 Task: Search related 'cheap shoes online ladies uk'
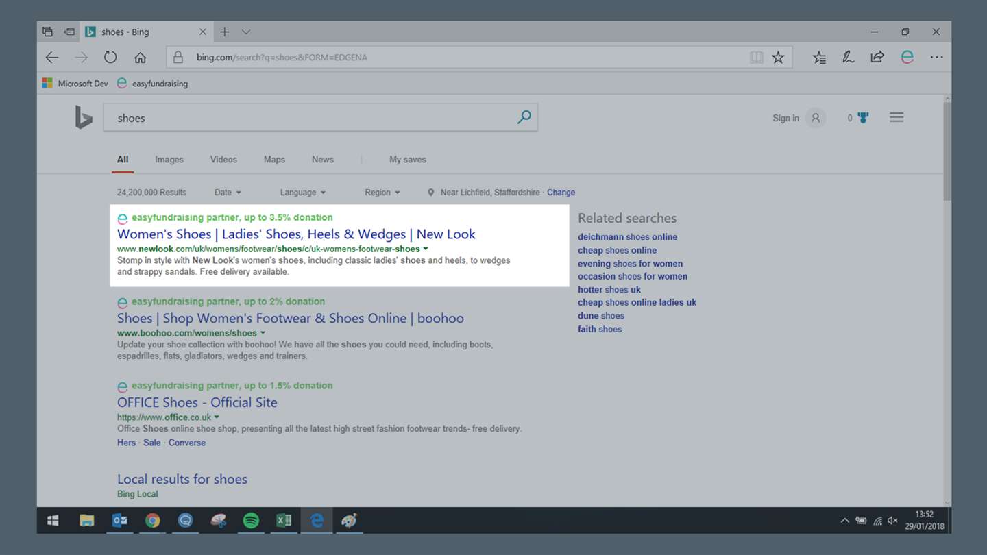click(637, 303)
